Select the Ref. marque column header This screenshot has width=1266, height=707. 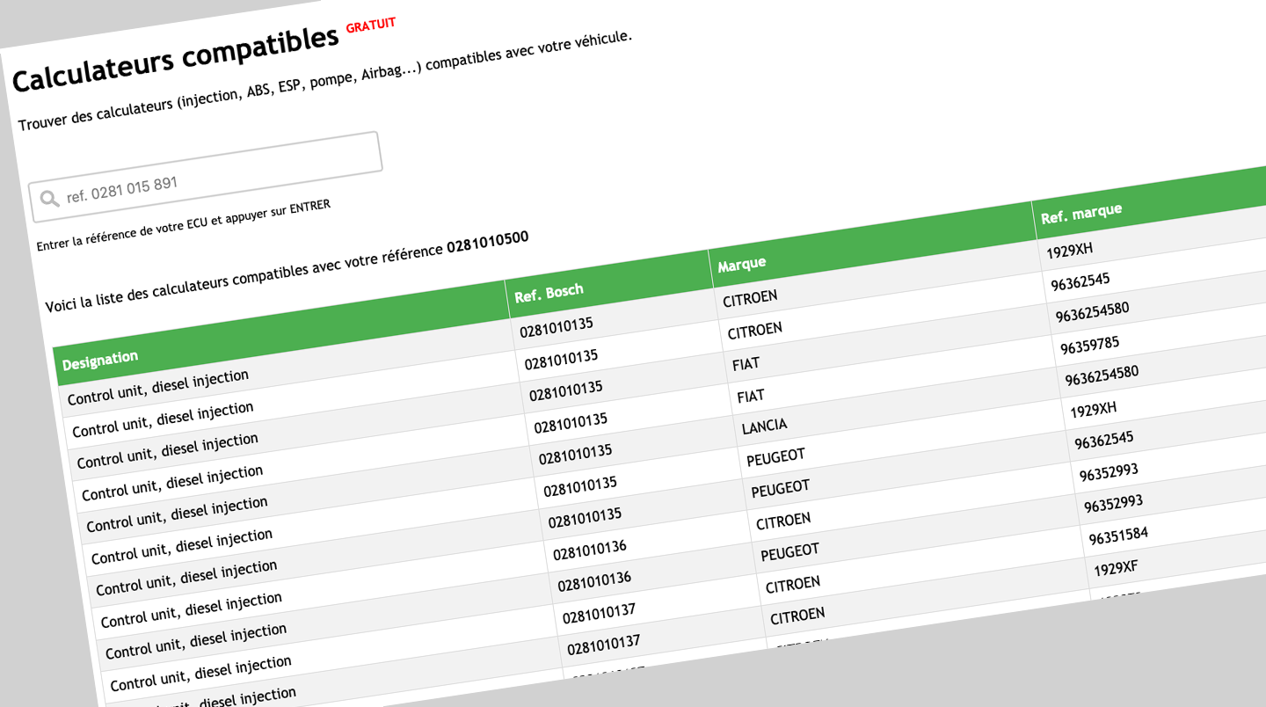click(1152, 204)
